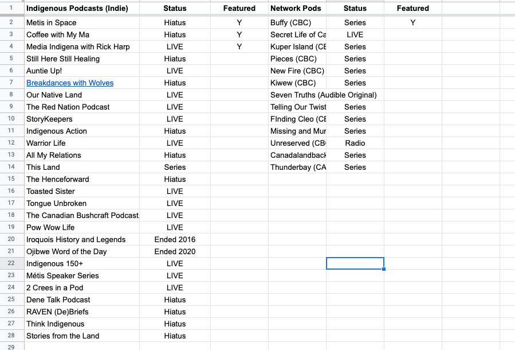This screenshot has width=515, height=350.
Task: Select the cell 'Pow Wow Life'
Action: pyautogui.click(x=82, y=227)
